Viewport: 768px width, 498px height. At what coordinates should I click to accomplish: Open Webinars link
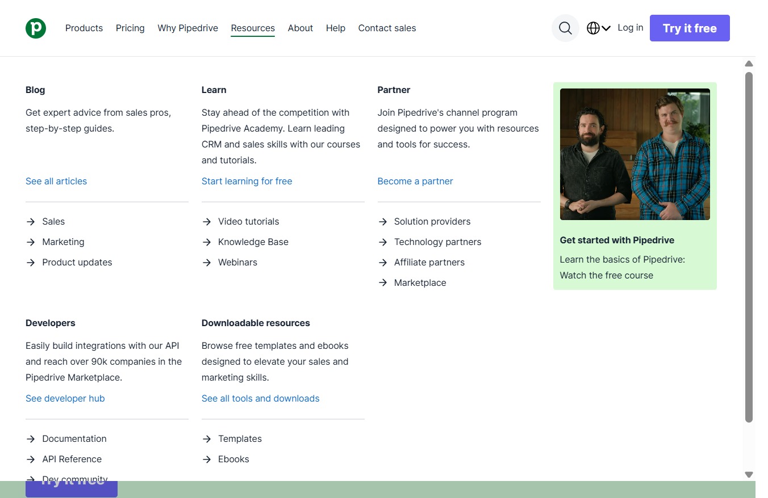click(x=238, y=263)
